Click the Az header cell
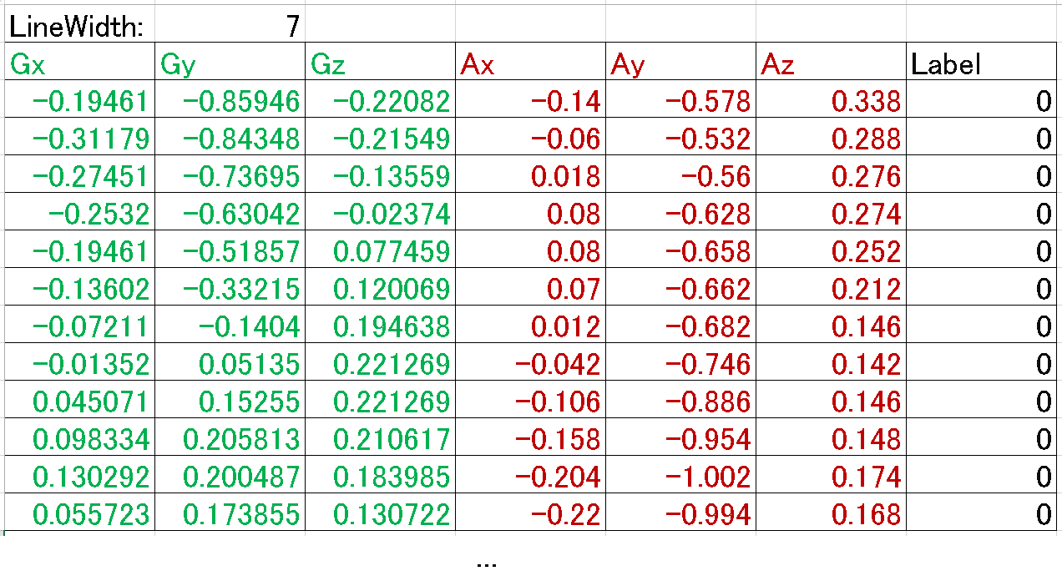Viewport: 1062px width, 581px height. tap(831, 64)
